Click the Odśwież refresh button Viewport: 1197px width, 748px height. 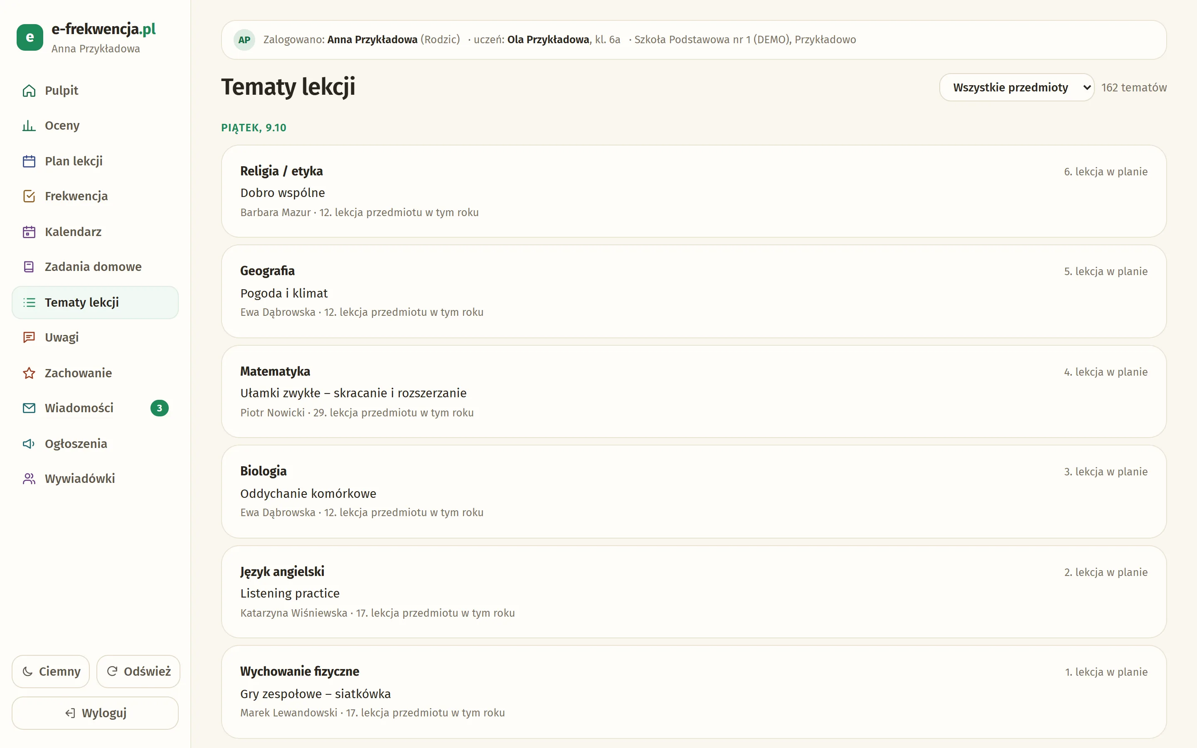[138, 671]
